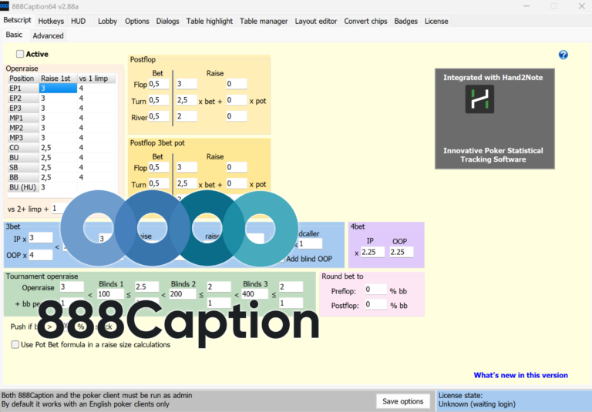Minimize the 888Caption64 window

coord(526,6)
